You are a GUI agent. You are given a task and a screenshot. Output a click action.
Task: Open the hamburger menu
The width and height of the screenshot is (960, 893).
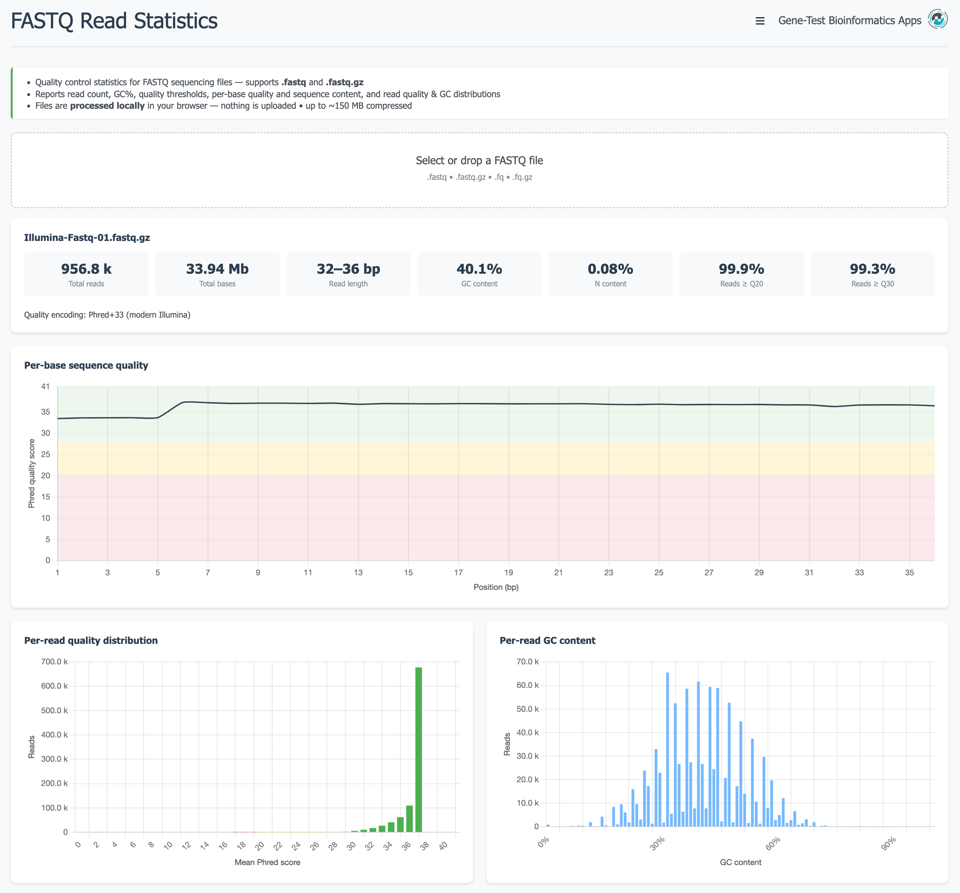759,21
